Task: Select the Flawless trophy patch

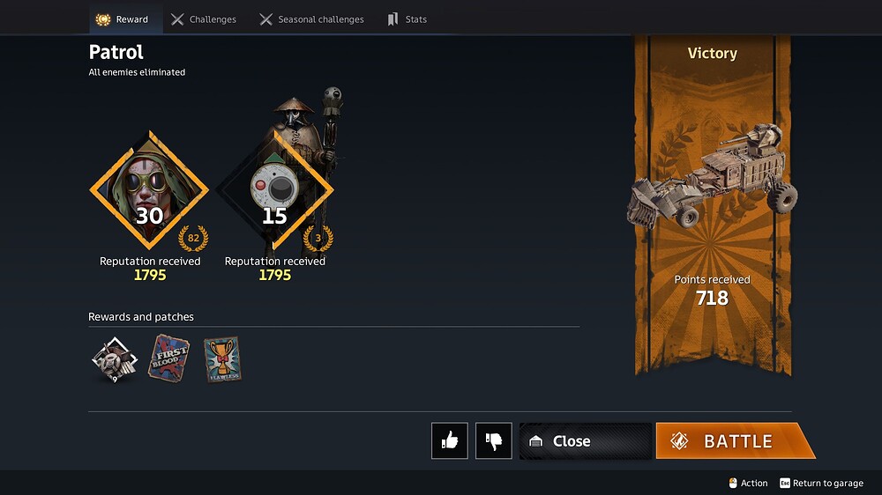Action: pyautogui.click(x=222, y=359)
